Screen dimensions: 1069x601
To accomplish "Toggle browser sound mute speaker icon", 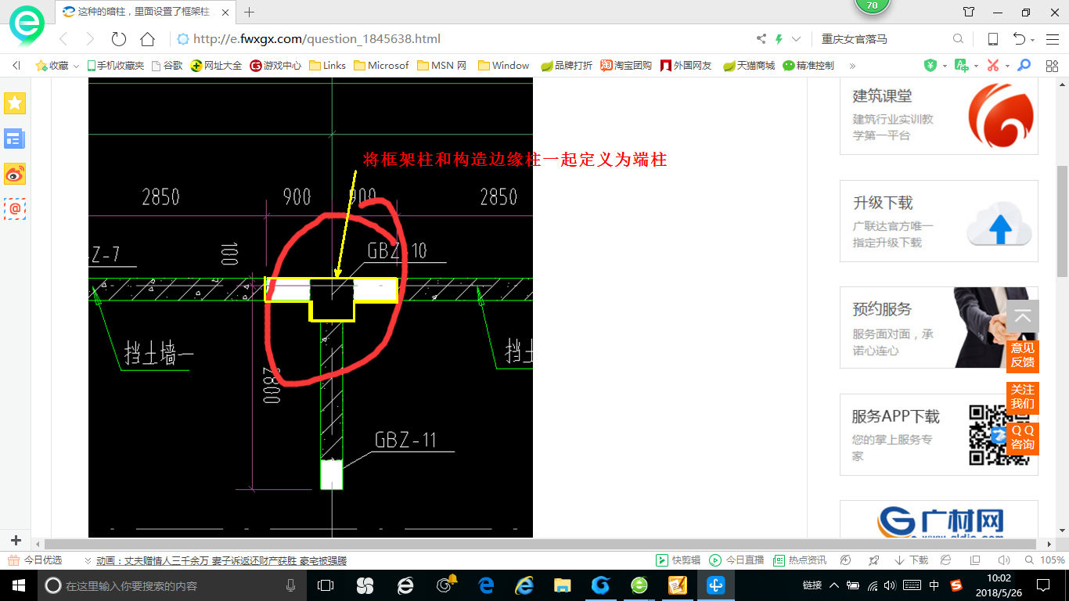I will click(x=1004, y=560).
